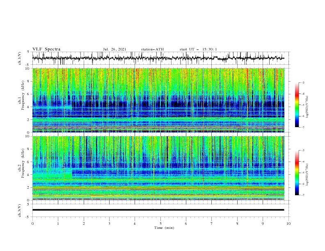Click the 'station=ATH' label
The height and width of the screenshot is (251, 325).
click(152, 49)
